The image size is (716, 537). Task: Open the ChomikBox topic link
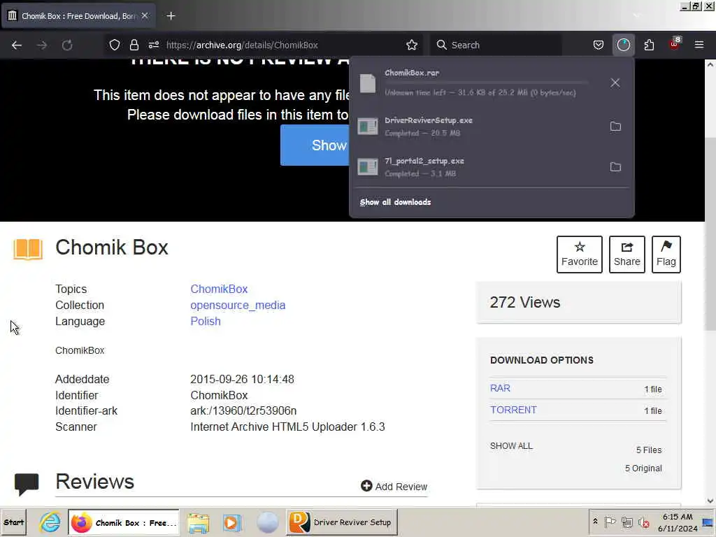(x=219, y=289)
